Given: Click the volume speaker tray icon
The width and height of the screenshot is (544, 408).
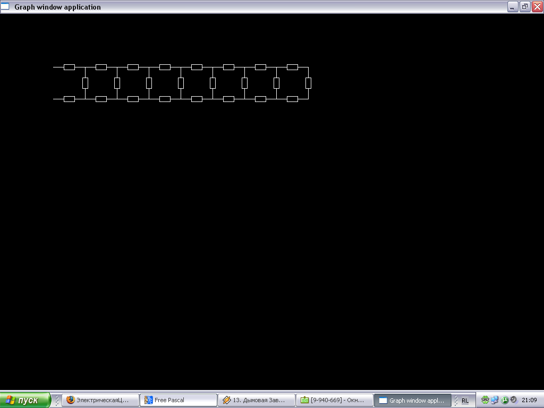Looking at the screenshot, I should [x=513, y=400].
